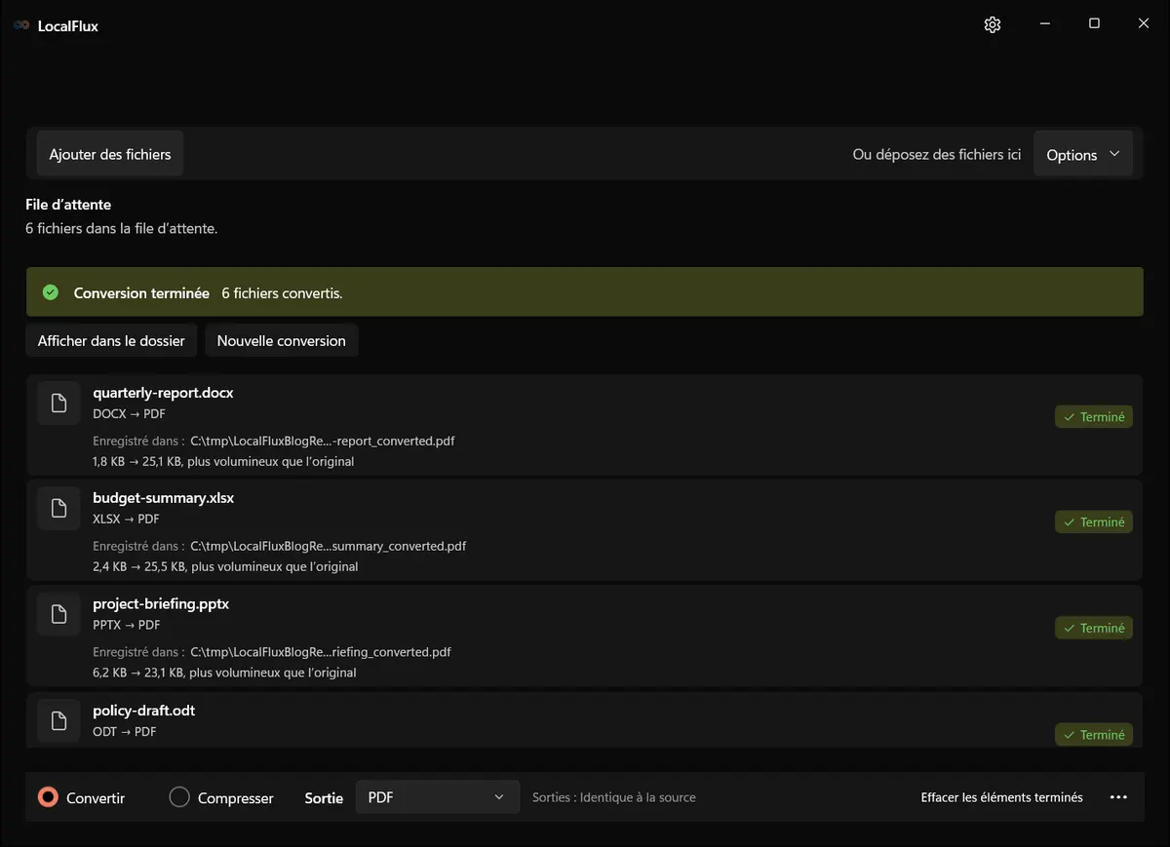Click the file icon beside budget-summary.xlsx

pos(58,508)
